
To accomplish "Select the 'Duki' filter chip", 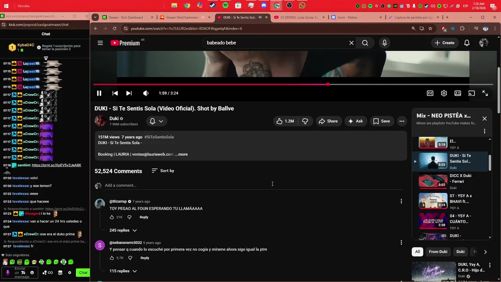I will point(460,252).
